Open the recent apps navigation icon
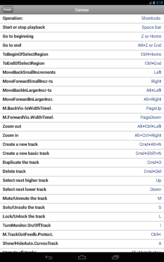 [x=115, y=257]
